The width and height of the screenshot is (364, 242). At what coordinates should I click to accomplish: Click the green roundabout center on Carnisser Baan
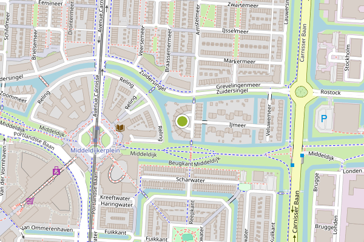point(301,92)
